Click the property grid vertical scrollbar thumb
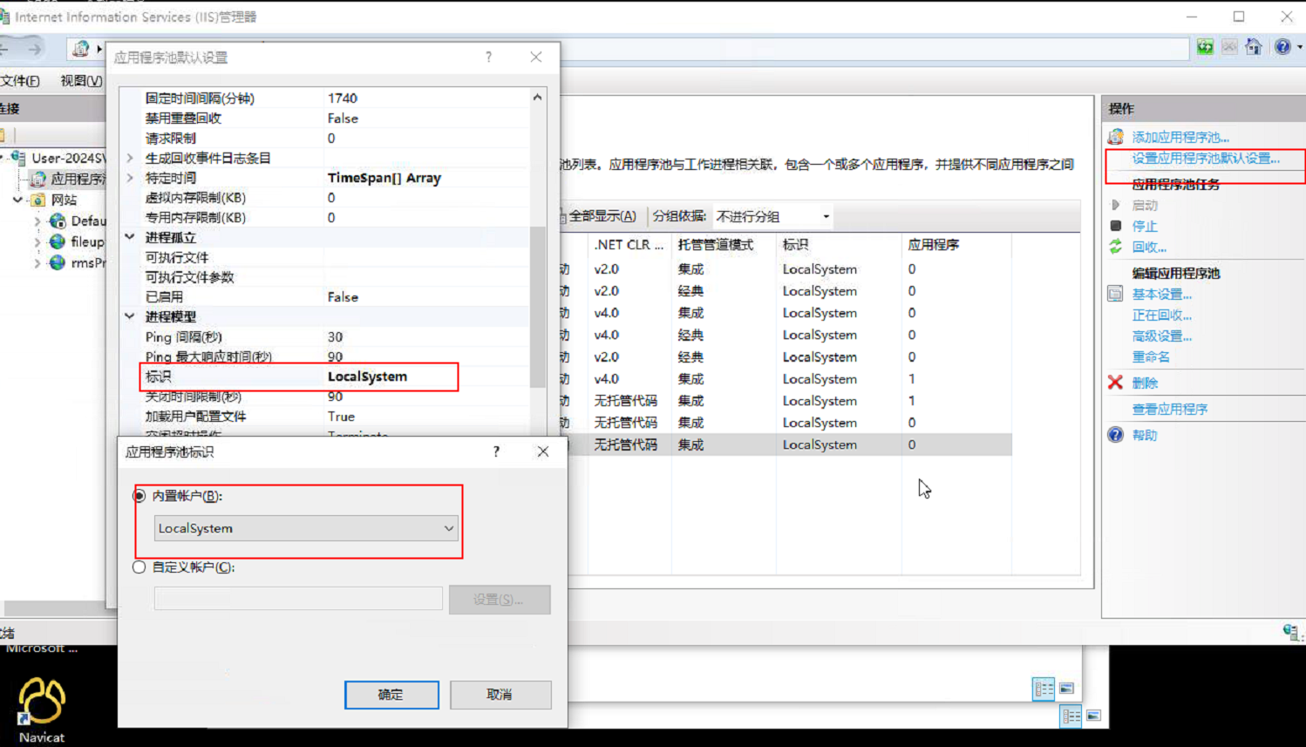The image size is (1306, 747). (x=537, y=307)
